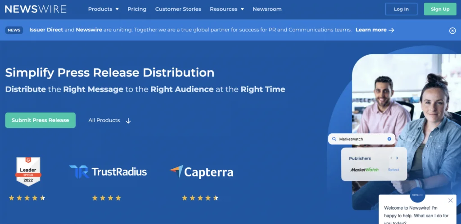Dismiss the announcement banner

tap(452, 31)
